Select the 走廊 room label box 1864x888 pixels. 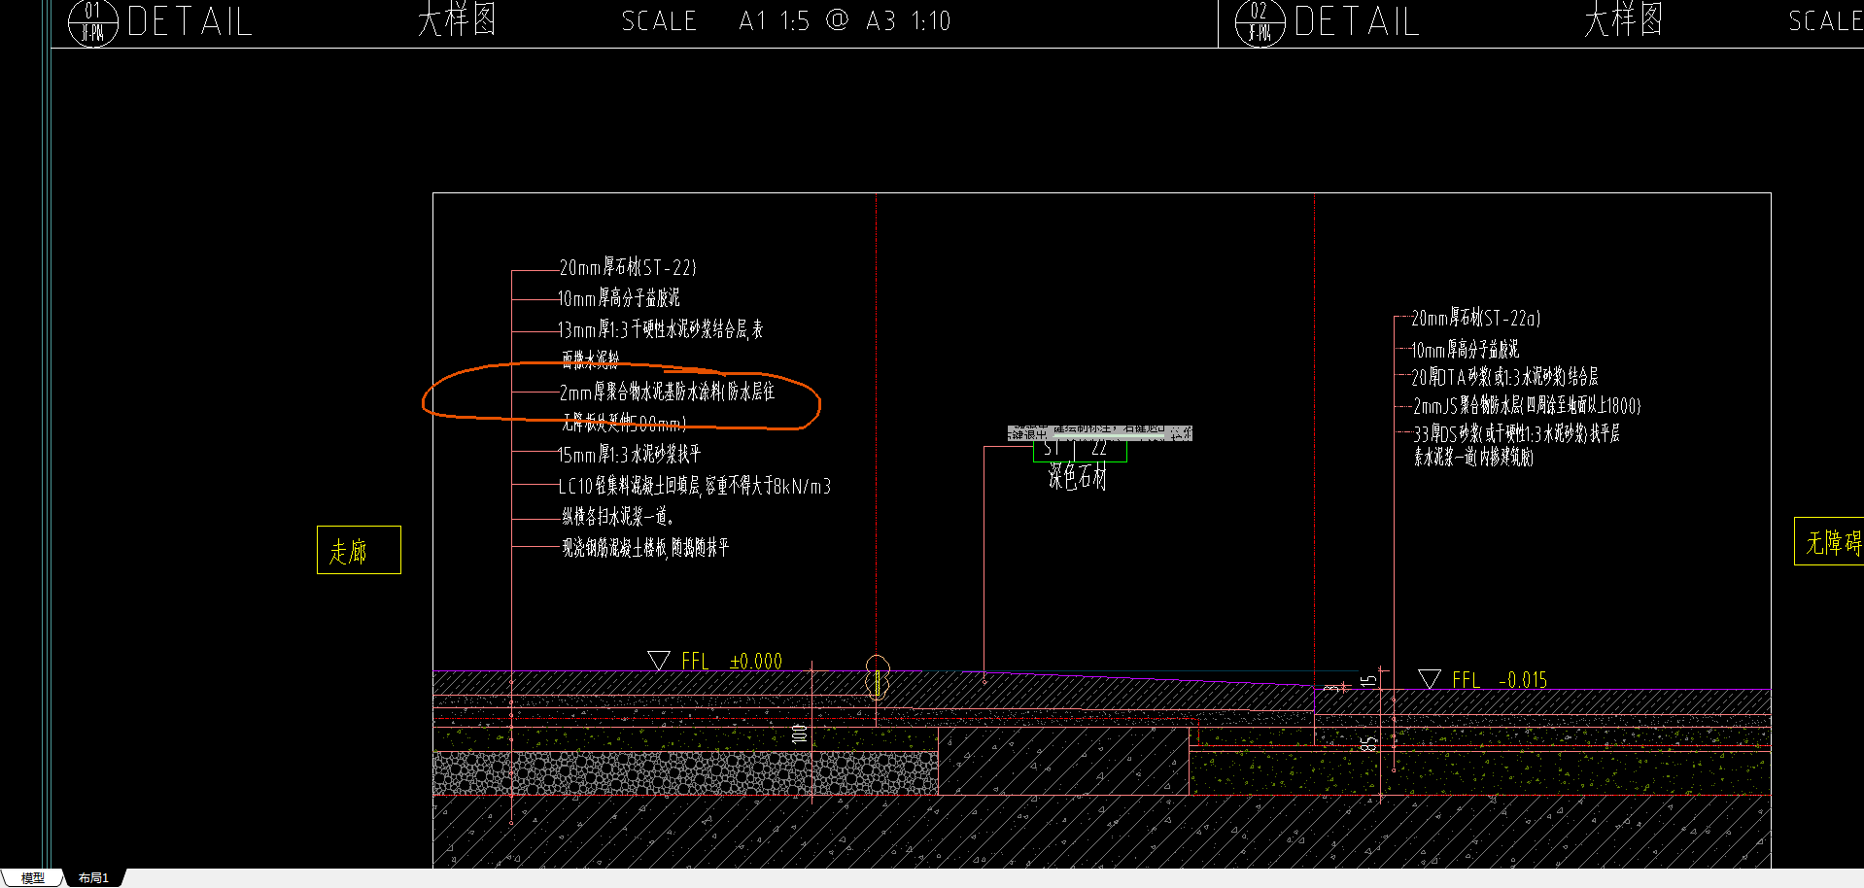(359, 550)
